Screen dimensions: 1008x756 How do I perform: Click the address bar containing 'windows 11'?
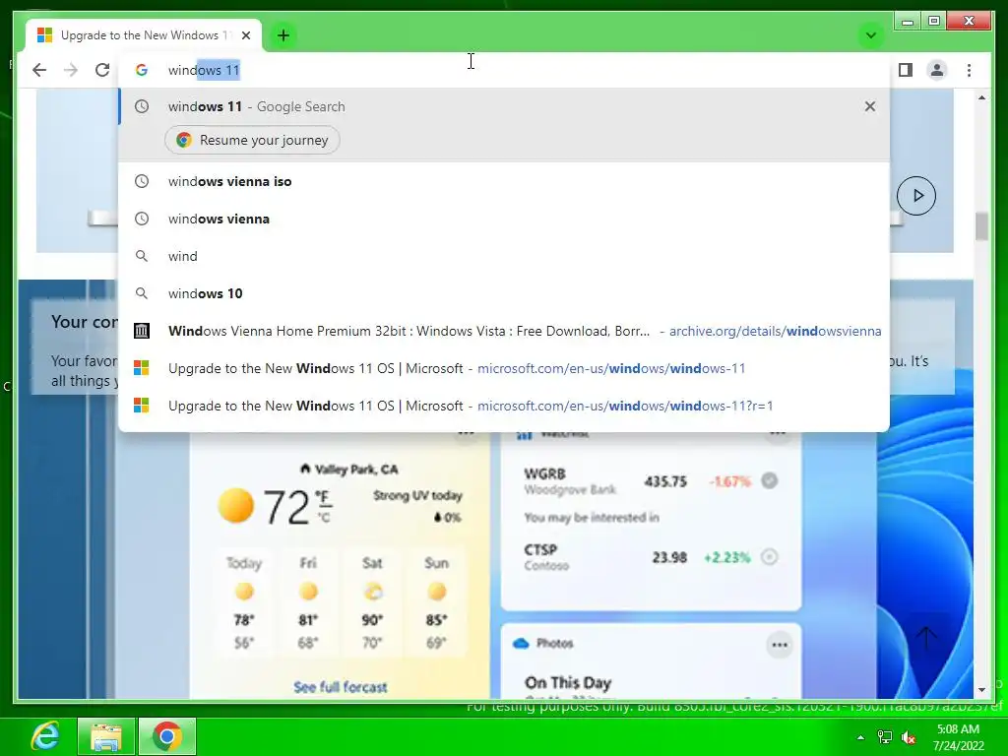(504, 70)
